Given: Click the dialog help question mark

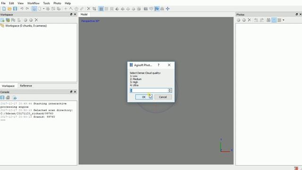Looking at the screenshot, I should [159, 65].
